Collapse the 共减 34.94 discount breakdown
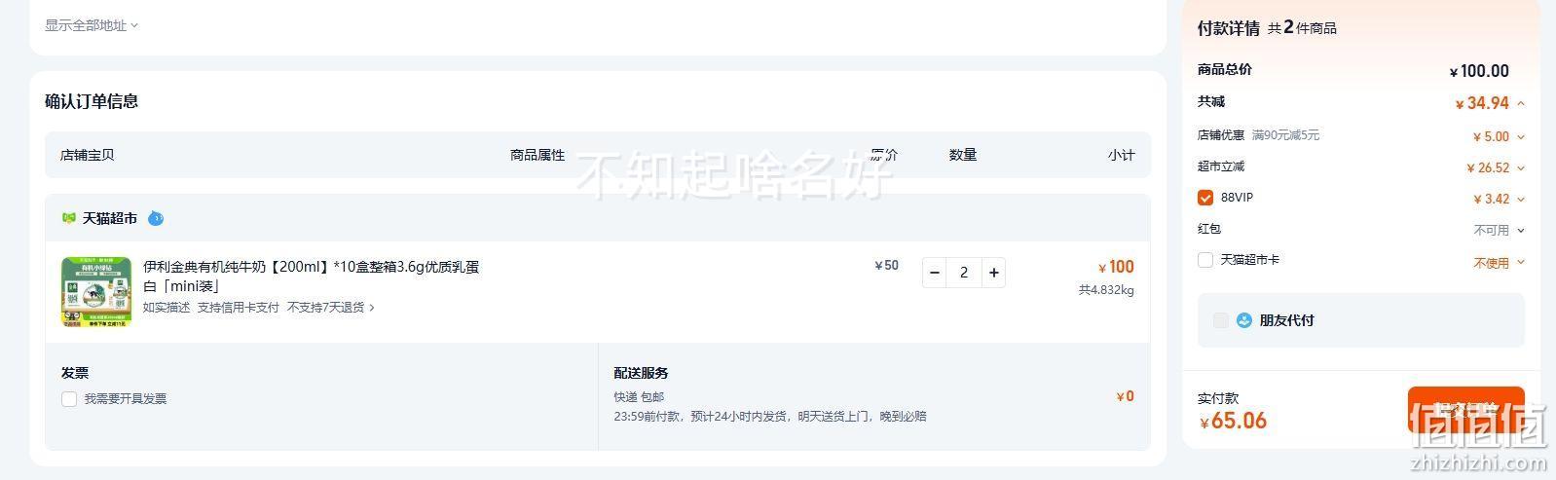This screenshot has width=1556, height=480. 1521,103
